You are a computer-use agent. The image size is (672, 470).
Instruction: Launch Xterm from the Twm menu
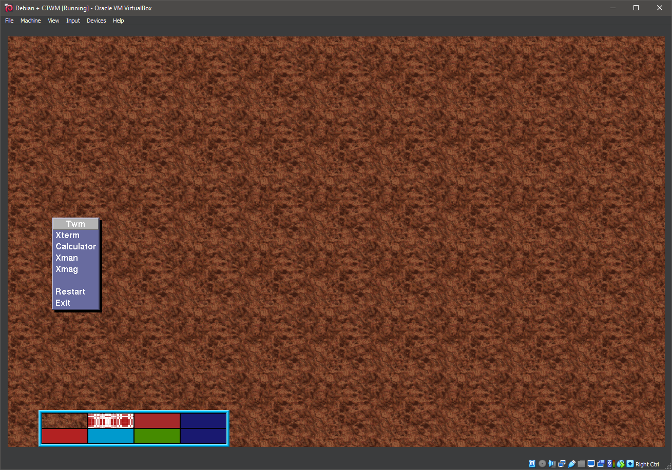pos(68,236)
